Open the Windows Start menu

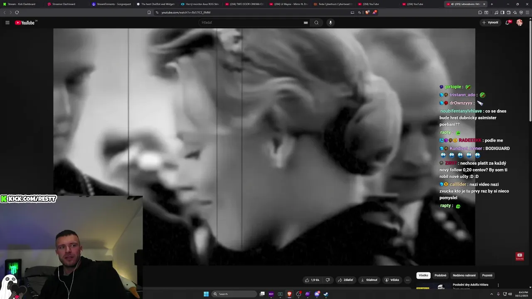coord(206,294)
